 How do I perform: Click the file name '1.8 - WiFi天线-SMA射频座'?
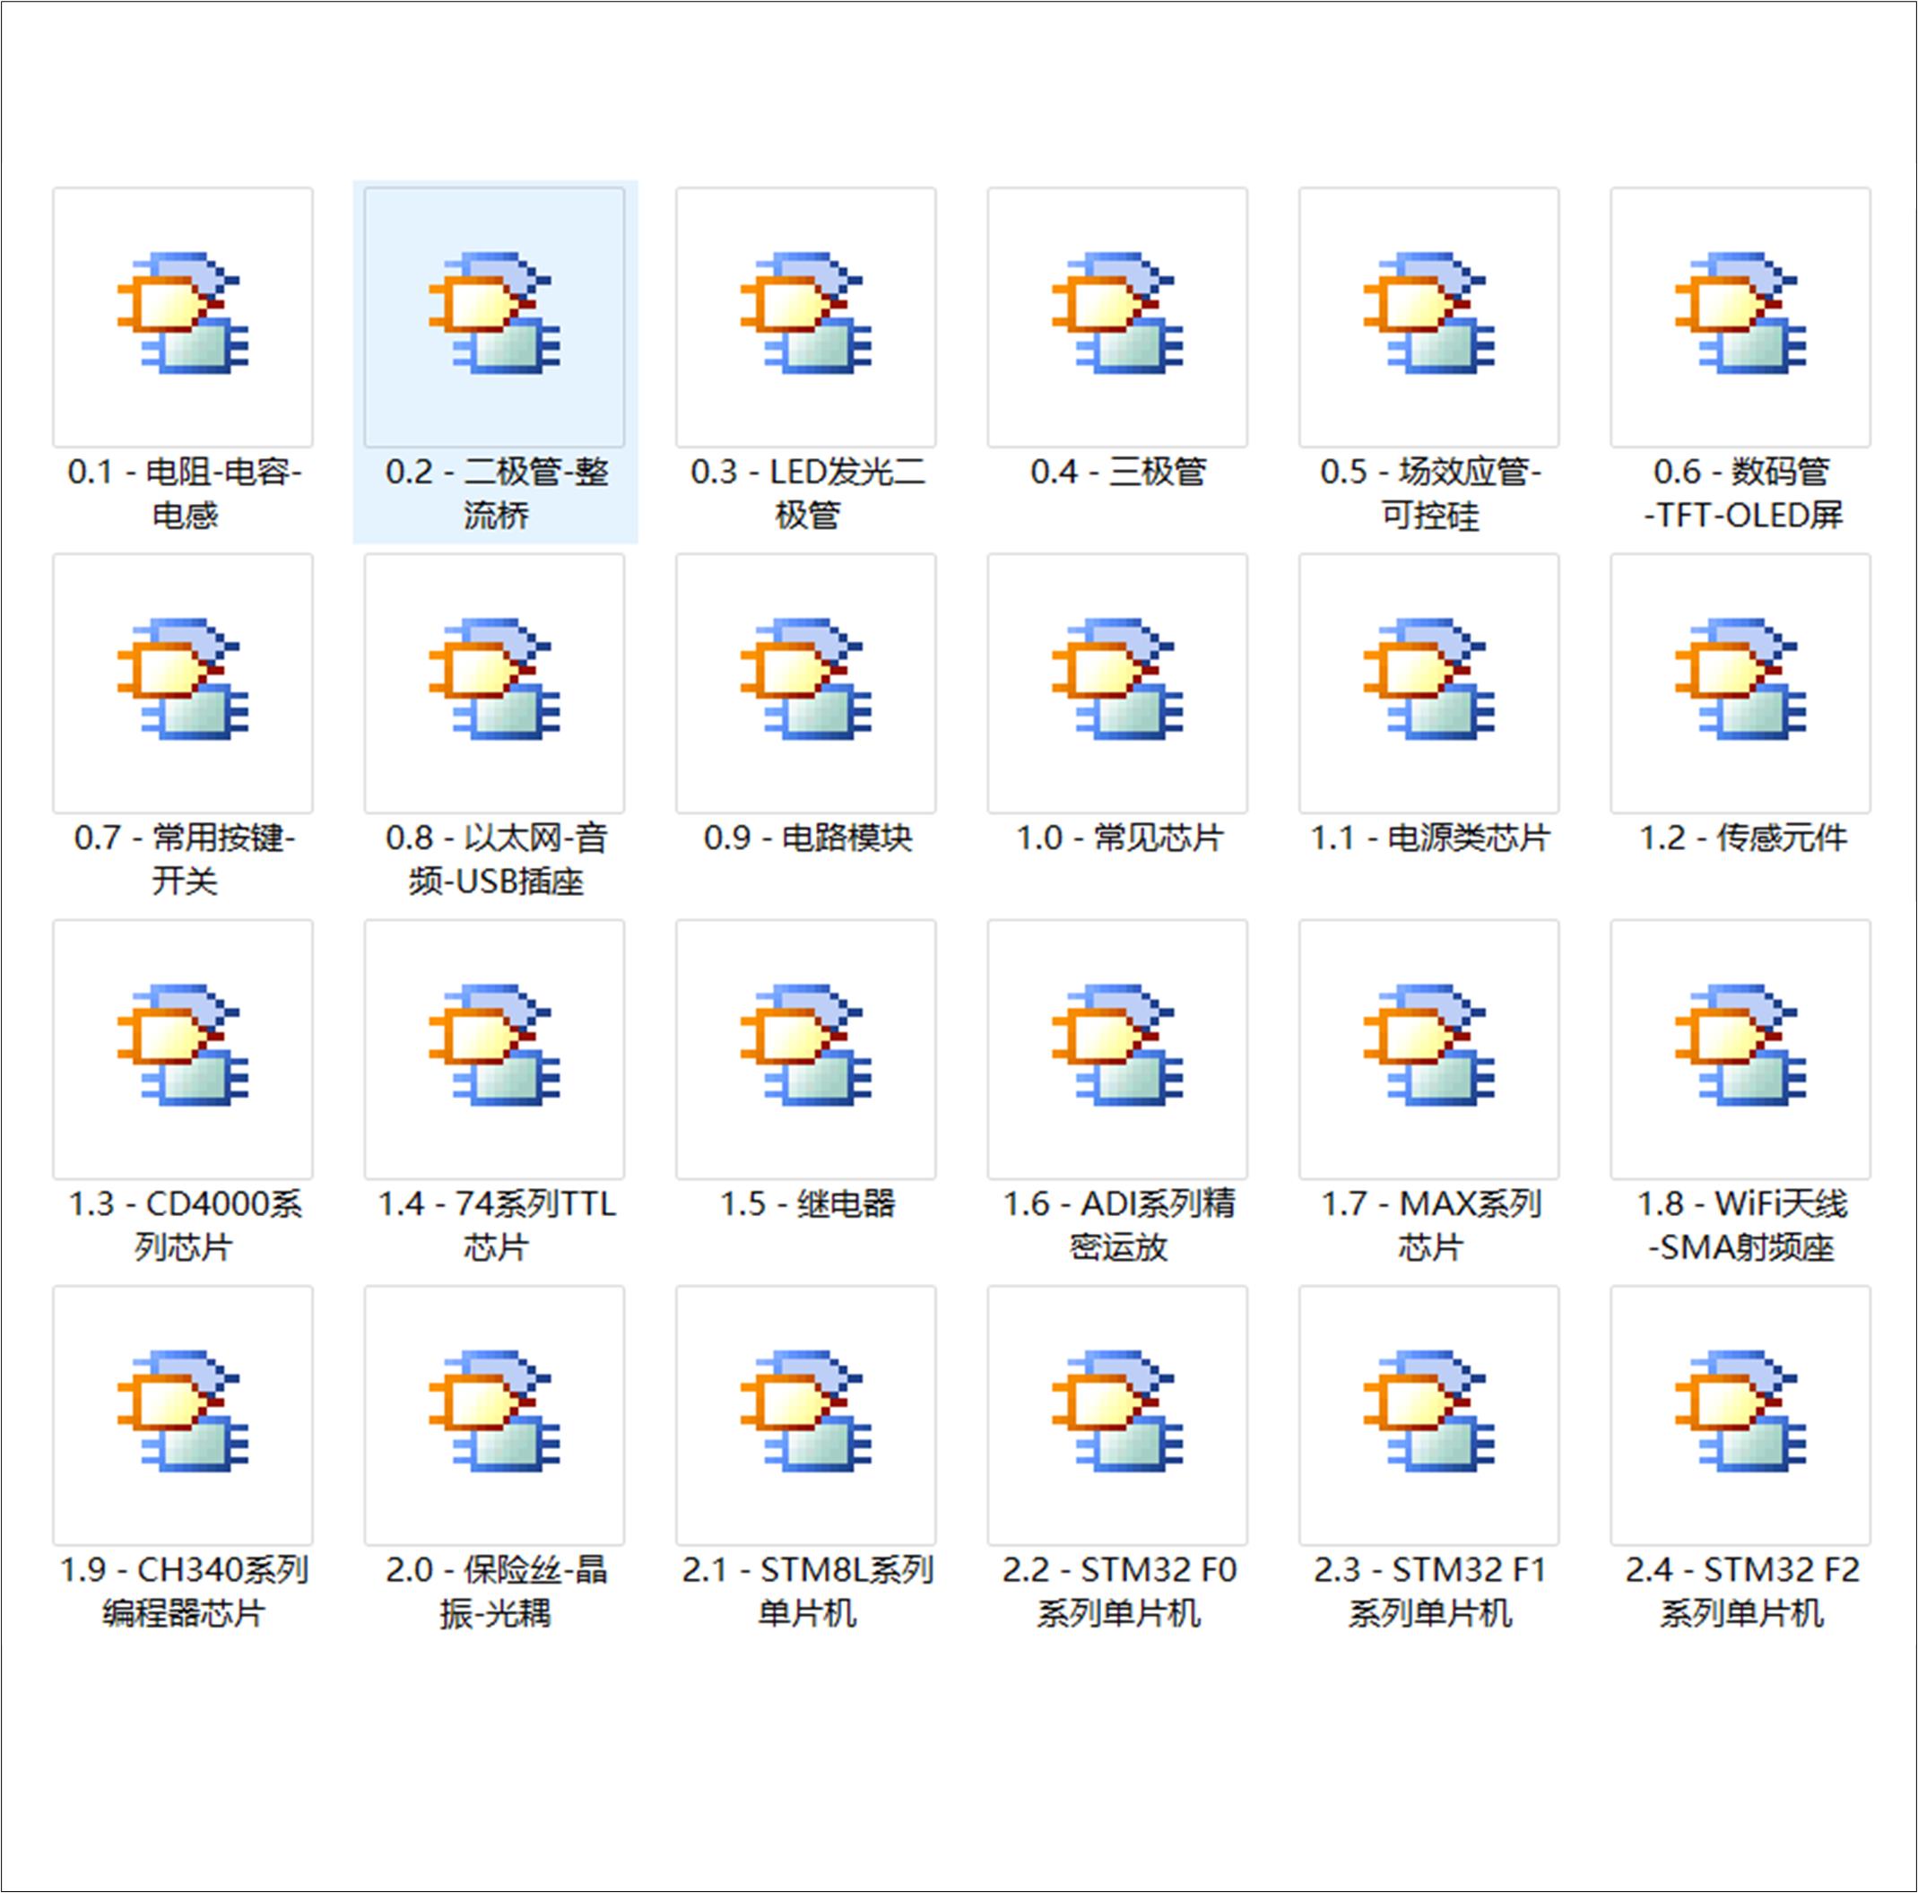[1742, 1225]
